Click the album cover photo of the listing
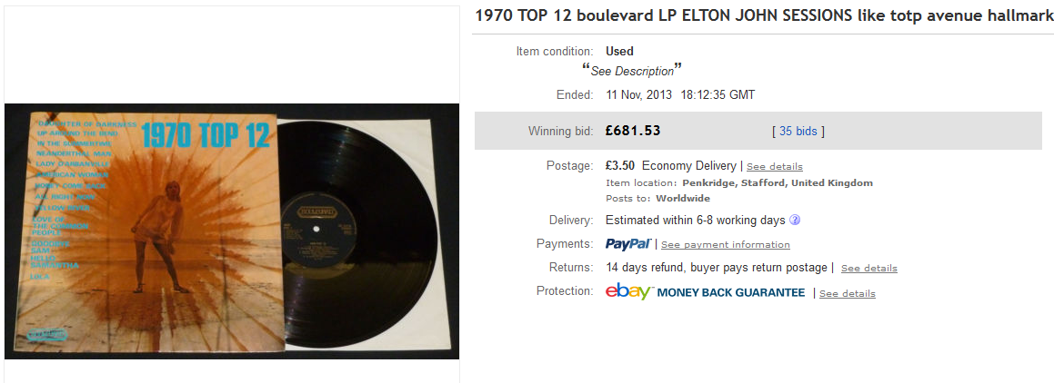This screenshot has width=1054, height=383. coord(232,231)
